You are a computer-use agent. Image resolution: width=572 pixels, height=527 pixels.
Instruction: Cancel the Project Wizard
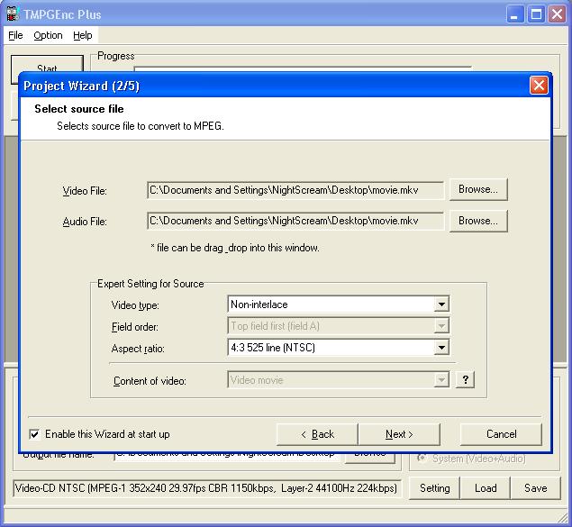(501, 434)
